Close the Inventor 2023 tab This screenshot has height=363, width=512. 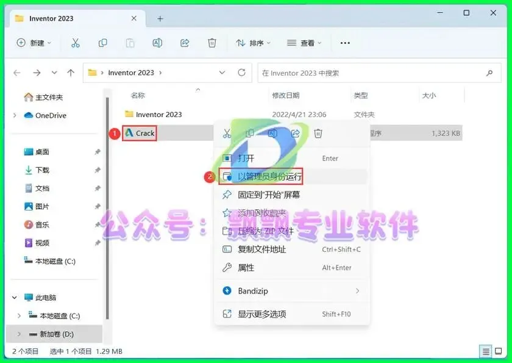coord(134,18)
